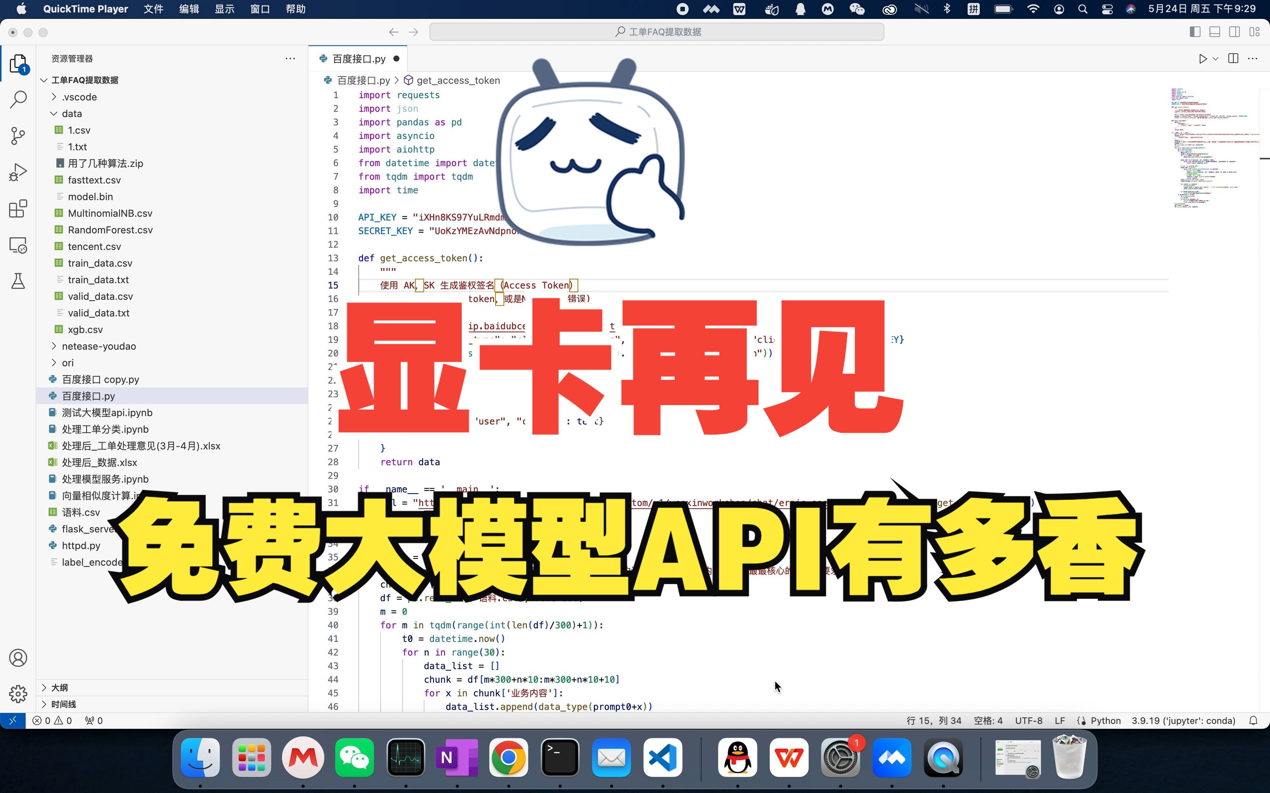Open the Accounts menu in activity bar
Image resolution: width=1270 pixels, height=793 pixels.
tap(19, 658)
